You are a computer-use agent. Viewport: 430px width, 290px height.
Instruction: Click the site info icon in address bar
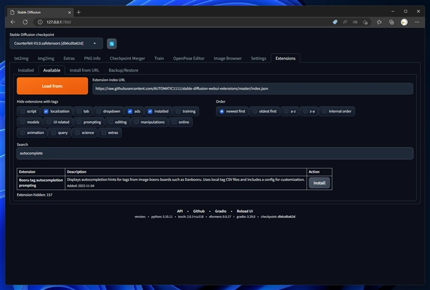point(40,22)
